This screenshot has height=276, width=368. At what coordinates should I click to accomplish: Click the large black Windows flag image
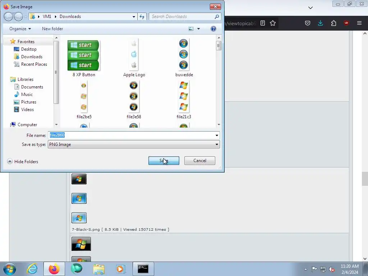coord(81,244)
